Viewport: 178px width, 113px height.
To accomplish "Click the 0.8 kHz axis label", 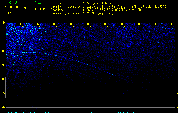I will tap(3, 79).
